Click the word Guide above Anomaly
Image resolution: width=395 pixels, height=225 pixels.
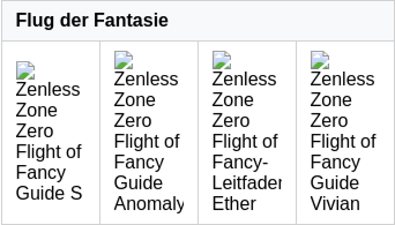point(138,183)
